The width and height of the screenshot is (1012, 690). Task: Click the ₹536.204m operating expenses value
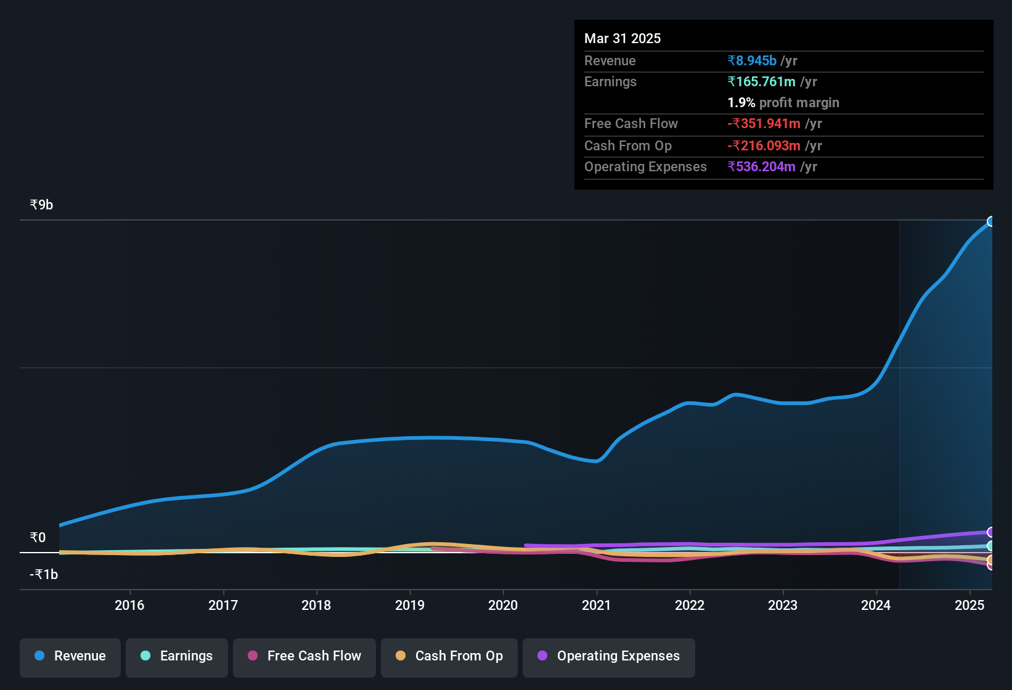coord(761,166)
